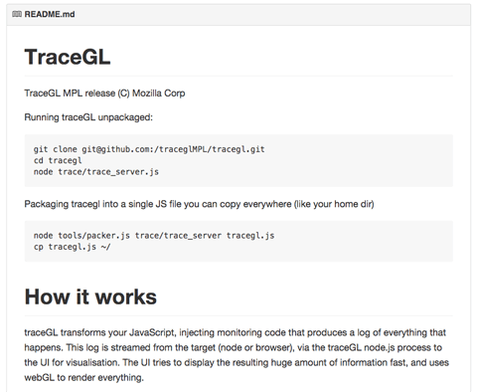
Task: Click the TraceGL main heading
Action: 68,57
